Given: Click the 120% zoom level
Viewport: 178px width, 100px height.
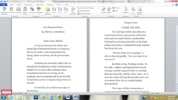Looking at the screenshot, I should tap(157, 93).
